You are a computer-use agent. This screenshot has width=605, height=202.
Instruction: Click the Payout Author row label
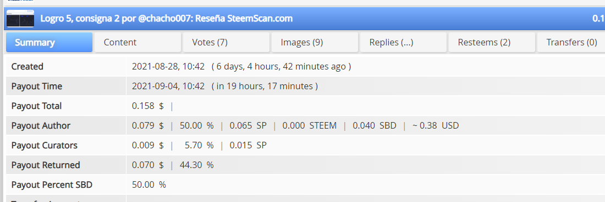point(41,125)
